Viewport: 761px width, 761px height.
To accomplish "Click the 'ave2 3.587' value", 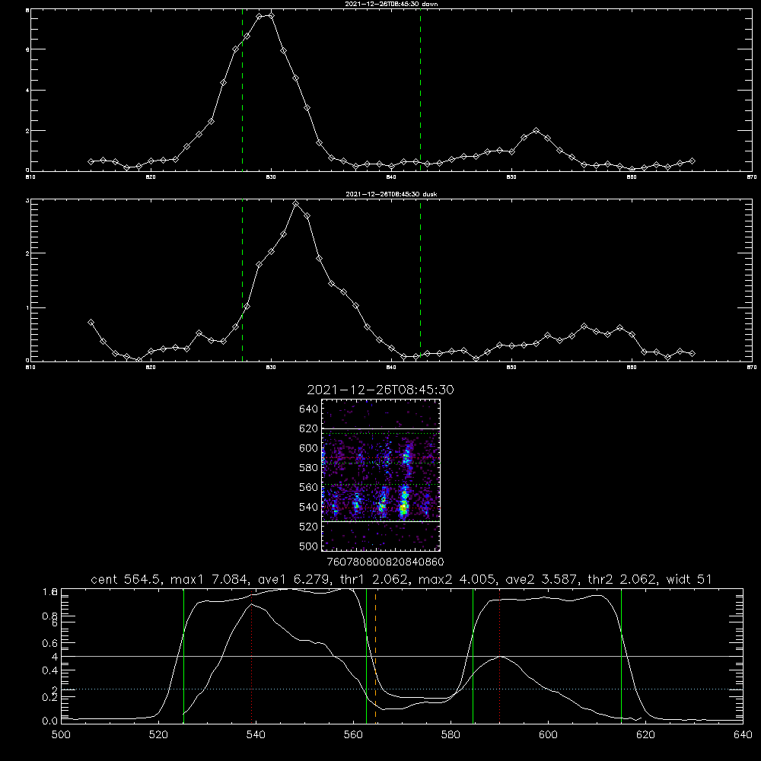I will pyautogui.click(x=543, y=579).
